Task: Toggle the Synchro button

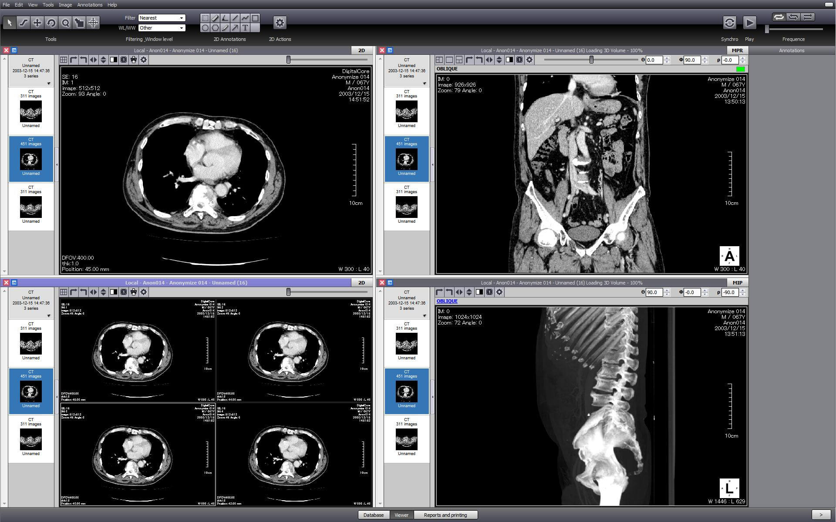Action: click(729, 23)
